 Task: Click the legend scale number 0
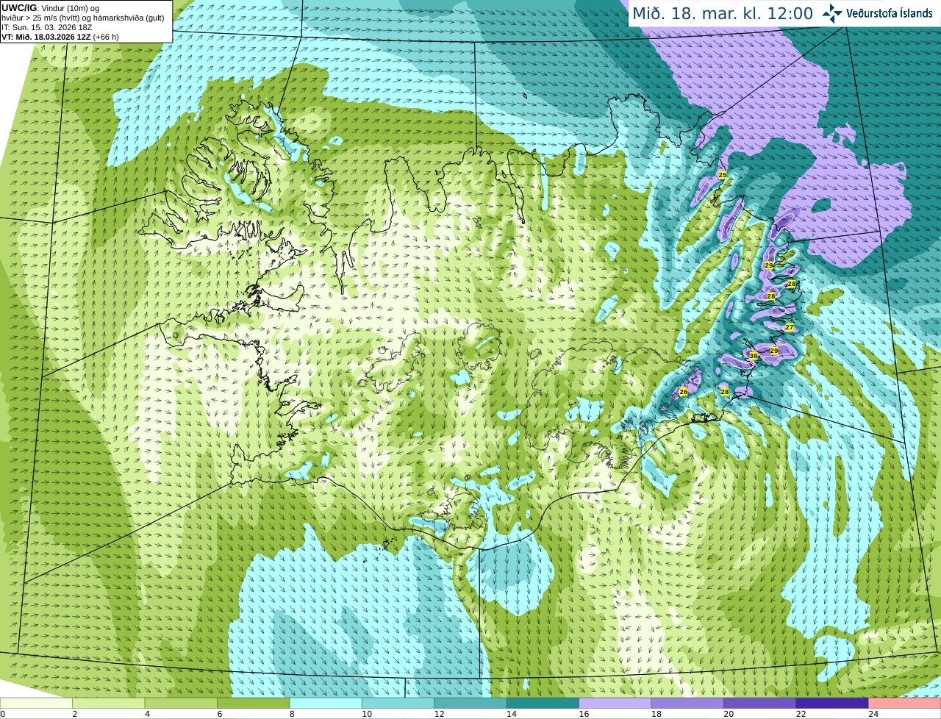tap(3, 714)
